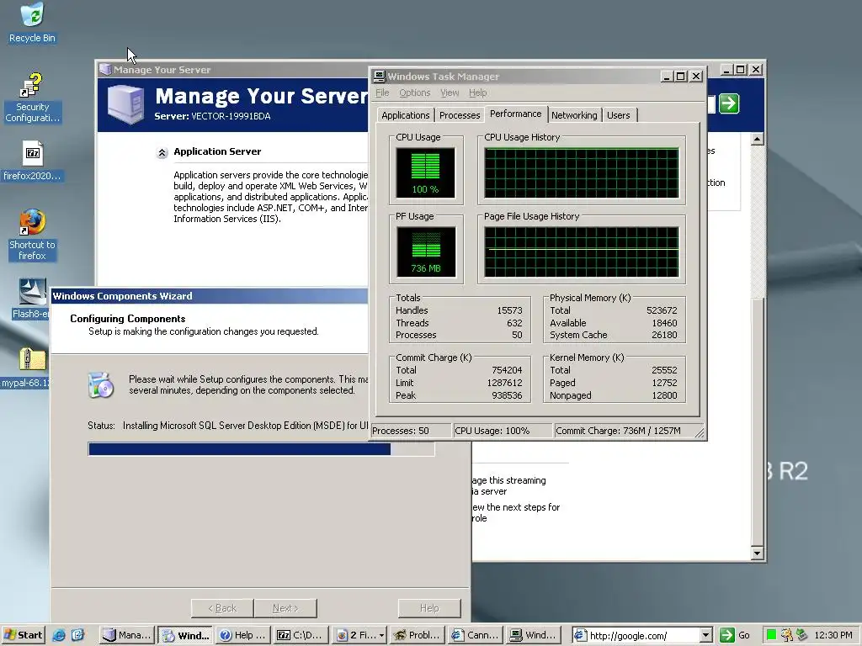This screenshot has width=862, height=646.
Task: Click the network connection tray icon
Action: point(801,635)
